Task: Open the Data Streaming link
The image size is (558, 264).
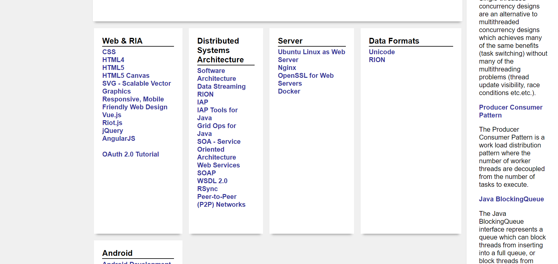Action: coord(221,86)
